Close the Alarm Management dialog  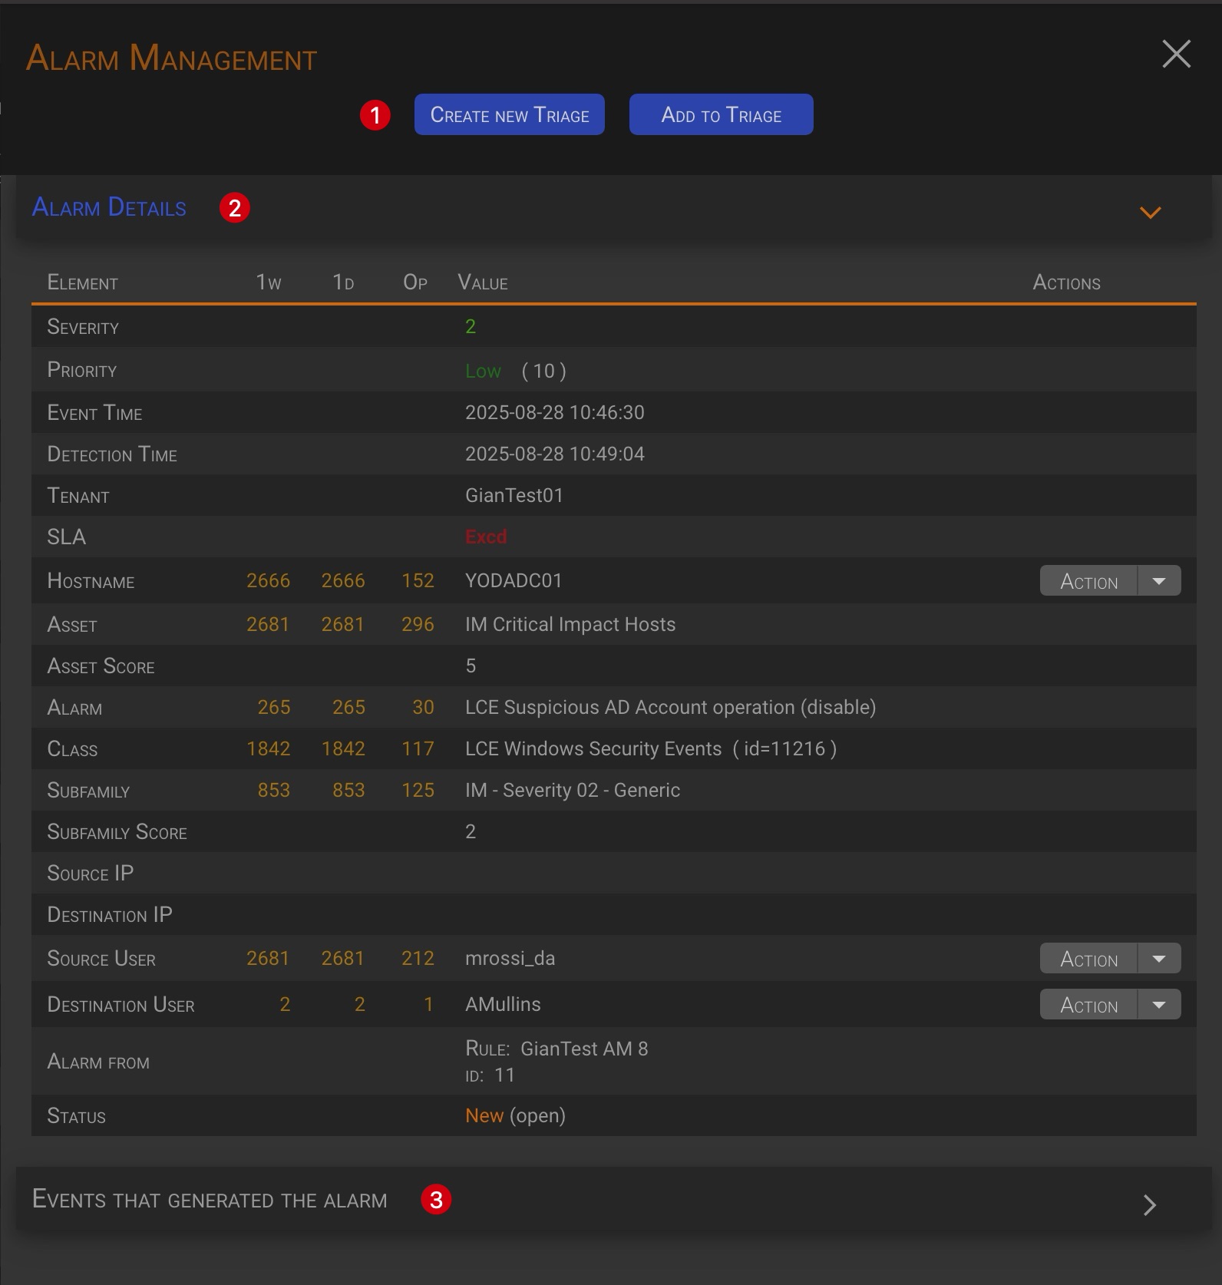[1176, 55]
